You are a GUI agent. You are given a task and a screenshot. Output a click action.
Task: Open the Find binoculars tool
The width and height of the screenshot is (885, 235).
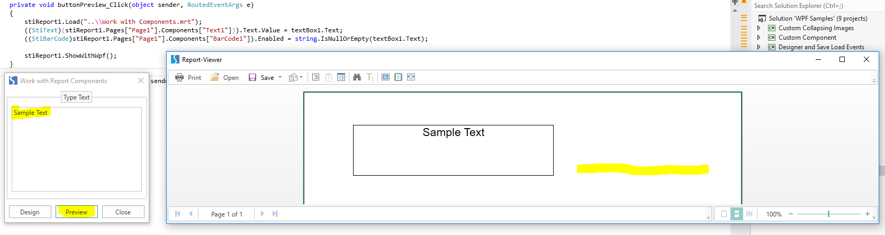(357, 77)
